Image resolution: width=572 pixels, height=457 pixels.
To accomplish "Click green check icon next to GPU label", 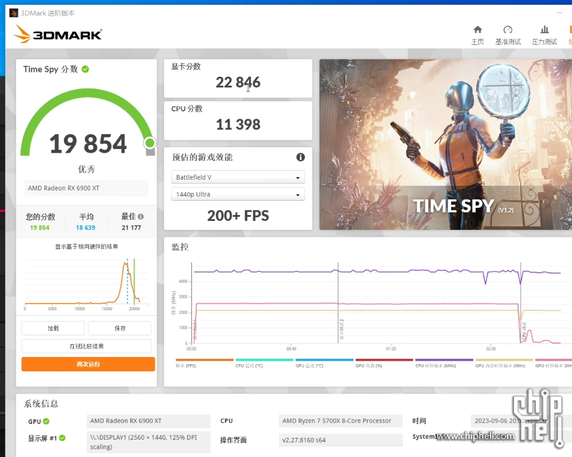I will click(x=46, y=421).
